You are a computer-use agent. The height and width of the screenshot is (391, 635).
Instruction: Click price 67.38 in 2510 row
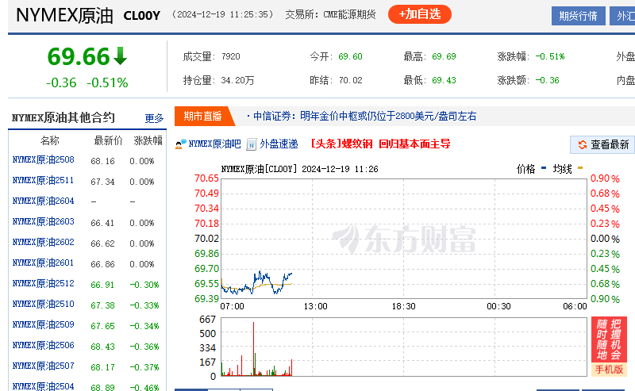[x=103, y=305]
